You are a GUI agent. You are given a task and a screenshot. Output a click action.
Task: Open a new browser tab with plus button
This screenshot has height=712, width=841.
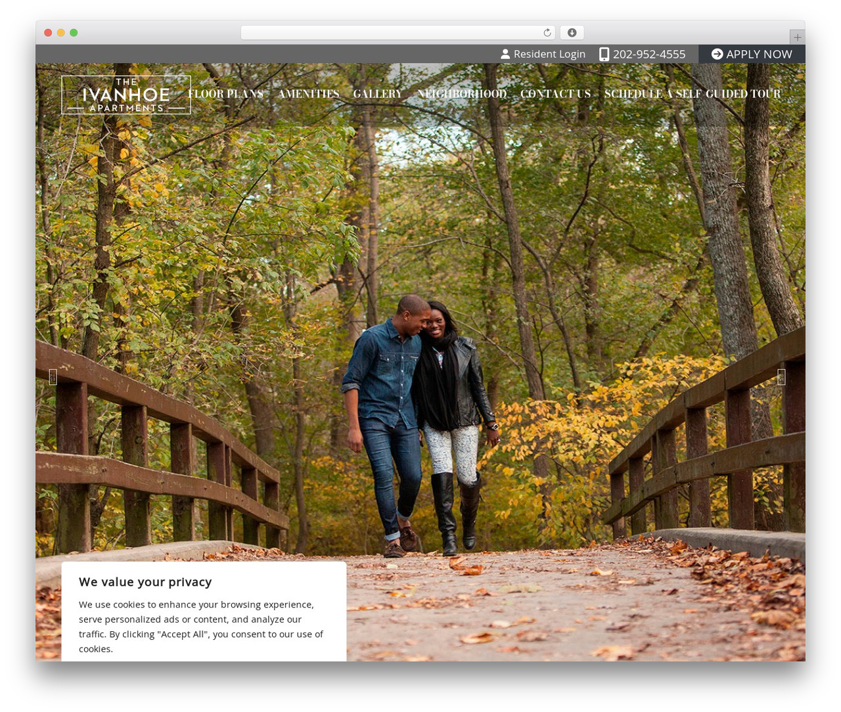(x=797, y=37)
